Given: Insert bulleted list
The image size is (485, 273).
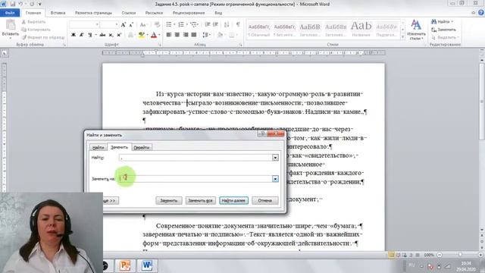Looking at the screenshot, I should tap(168, 24).
